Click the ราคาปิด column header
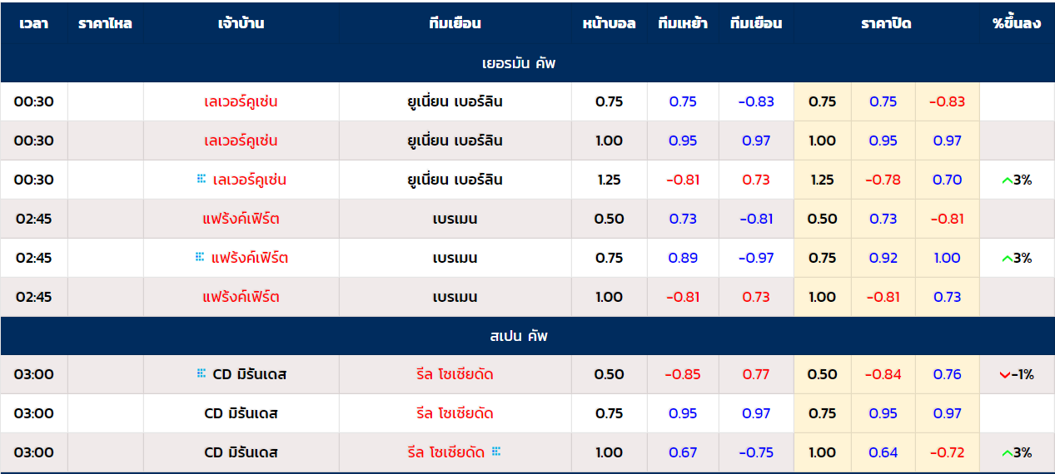The height and width of the screenshot is (474, 1055). tap(886, 23)
